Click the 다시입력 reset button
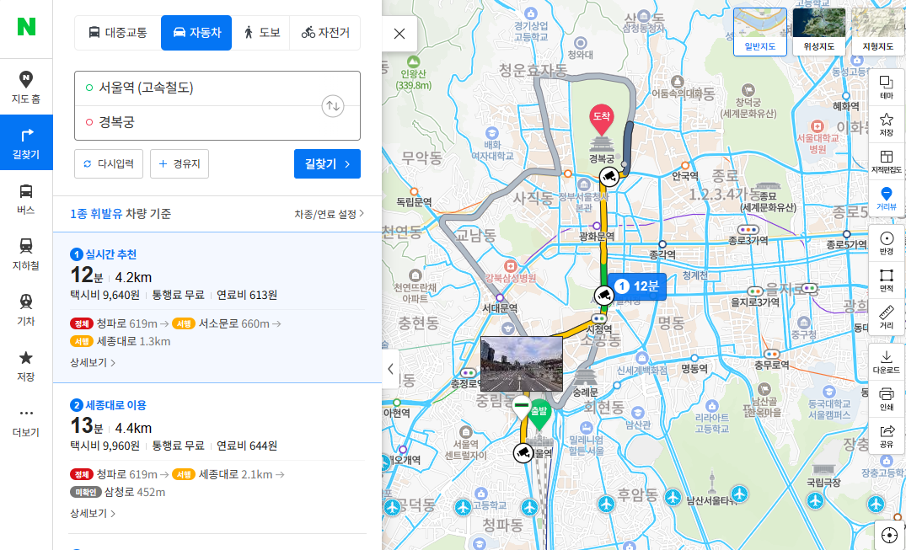The width and height of the screenshot is (906, 550). coord(109,164)
